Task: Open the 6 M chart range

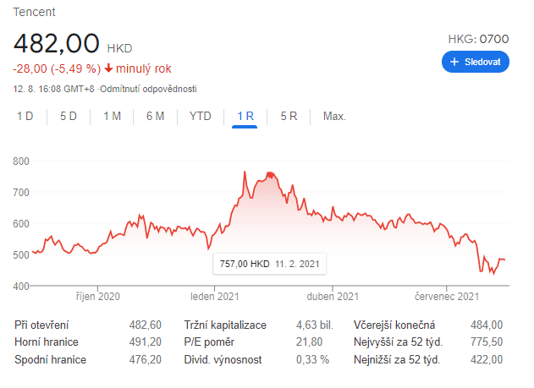Action: tap(155, 116)
